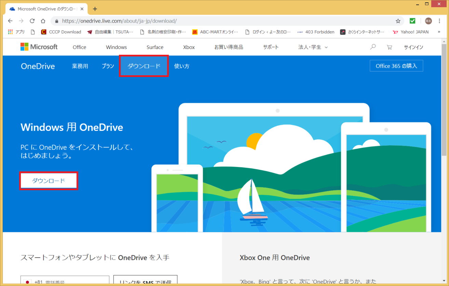Open Windows in Microsoft navigation
This screenshot has width=449, height=286.
(116, 47)
